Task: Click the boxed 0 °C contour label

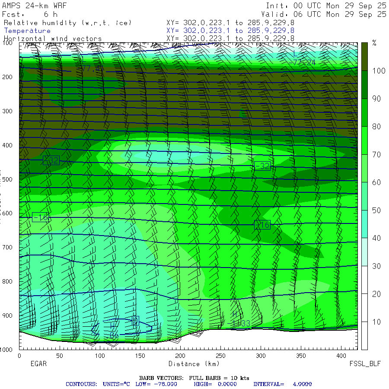Action: click(x=134, y=321)
